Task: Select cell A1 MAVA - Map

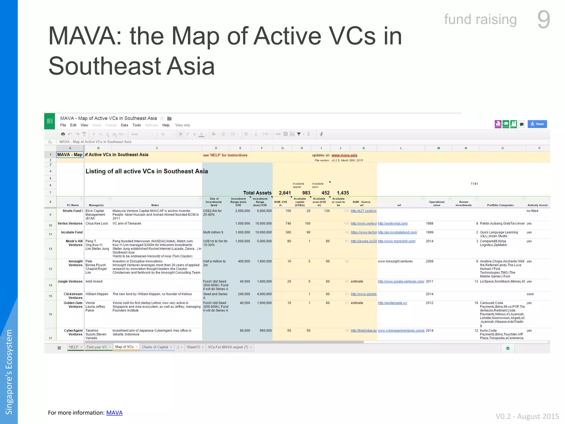Action: 70,155
